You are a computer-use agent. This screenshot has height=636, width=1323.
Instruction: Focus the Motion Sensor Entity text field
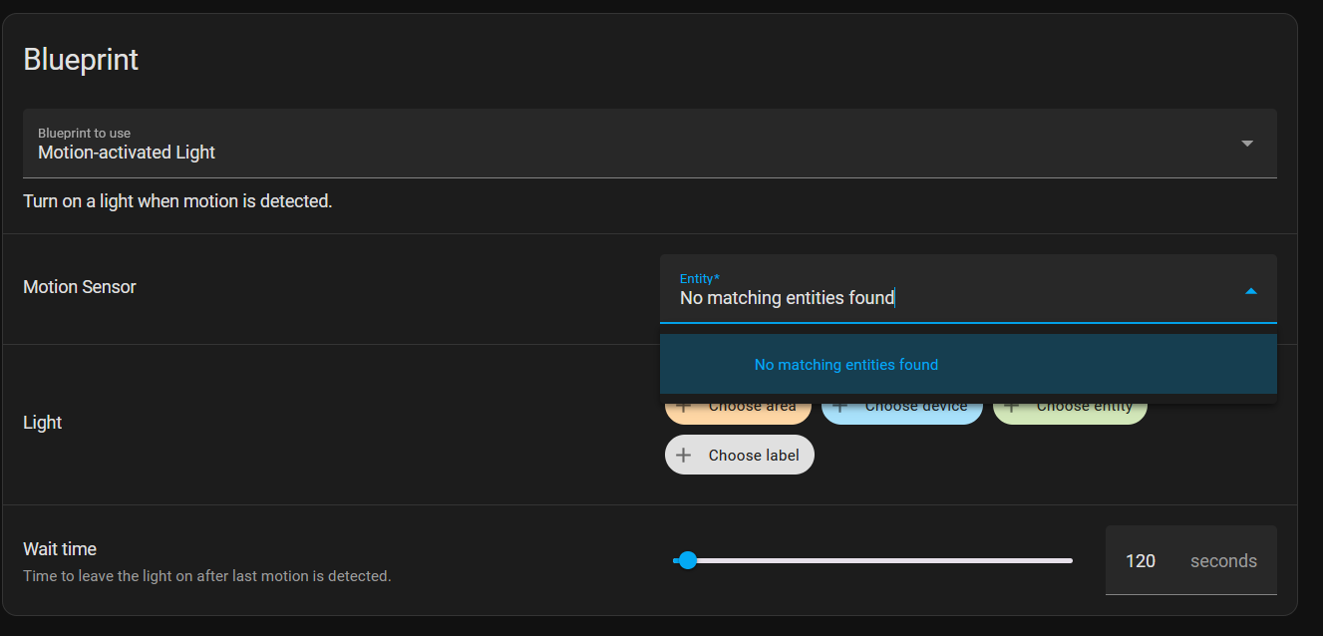tap(947, 297)
